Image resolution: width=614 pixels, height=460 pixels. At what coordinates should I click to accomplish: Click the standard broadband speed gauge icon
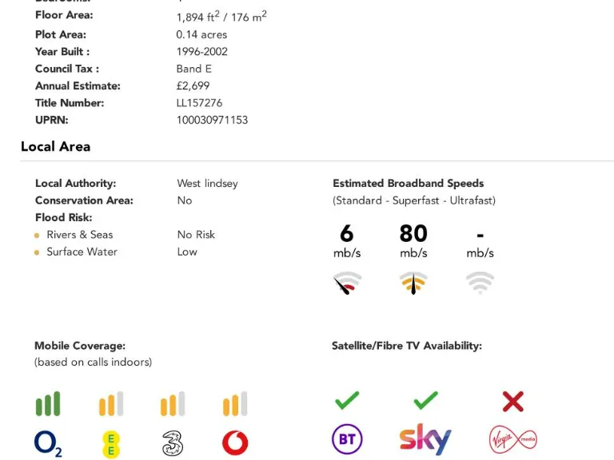click(x=347, y=284)
